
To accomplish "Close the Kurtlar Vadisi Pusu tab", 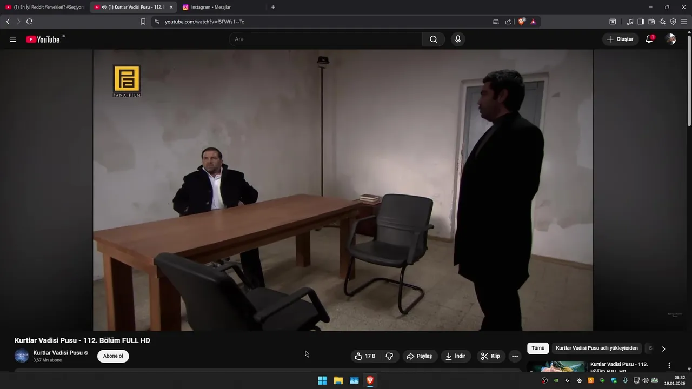I will [171, 7].
